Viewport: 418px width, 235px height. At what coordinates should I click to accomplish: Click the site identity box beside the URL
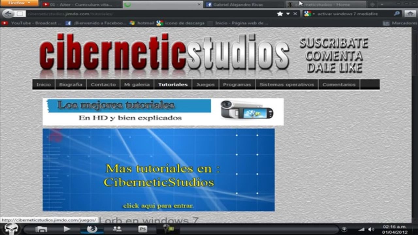[20, 14]
